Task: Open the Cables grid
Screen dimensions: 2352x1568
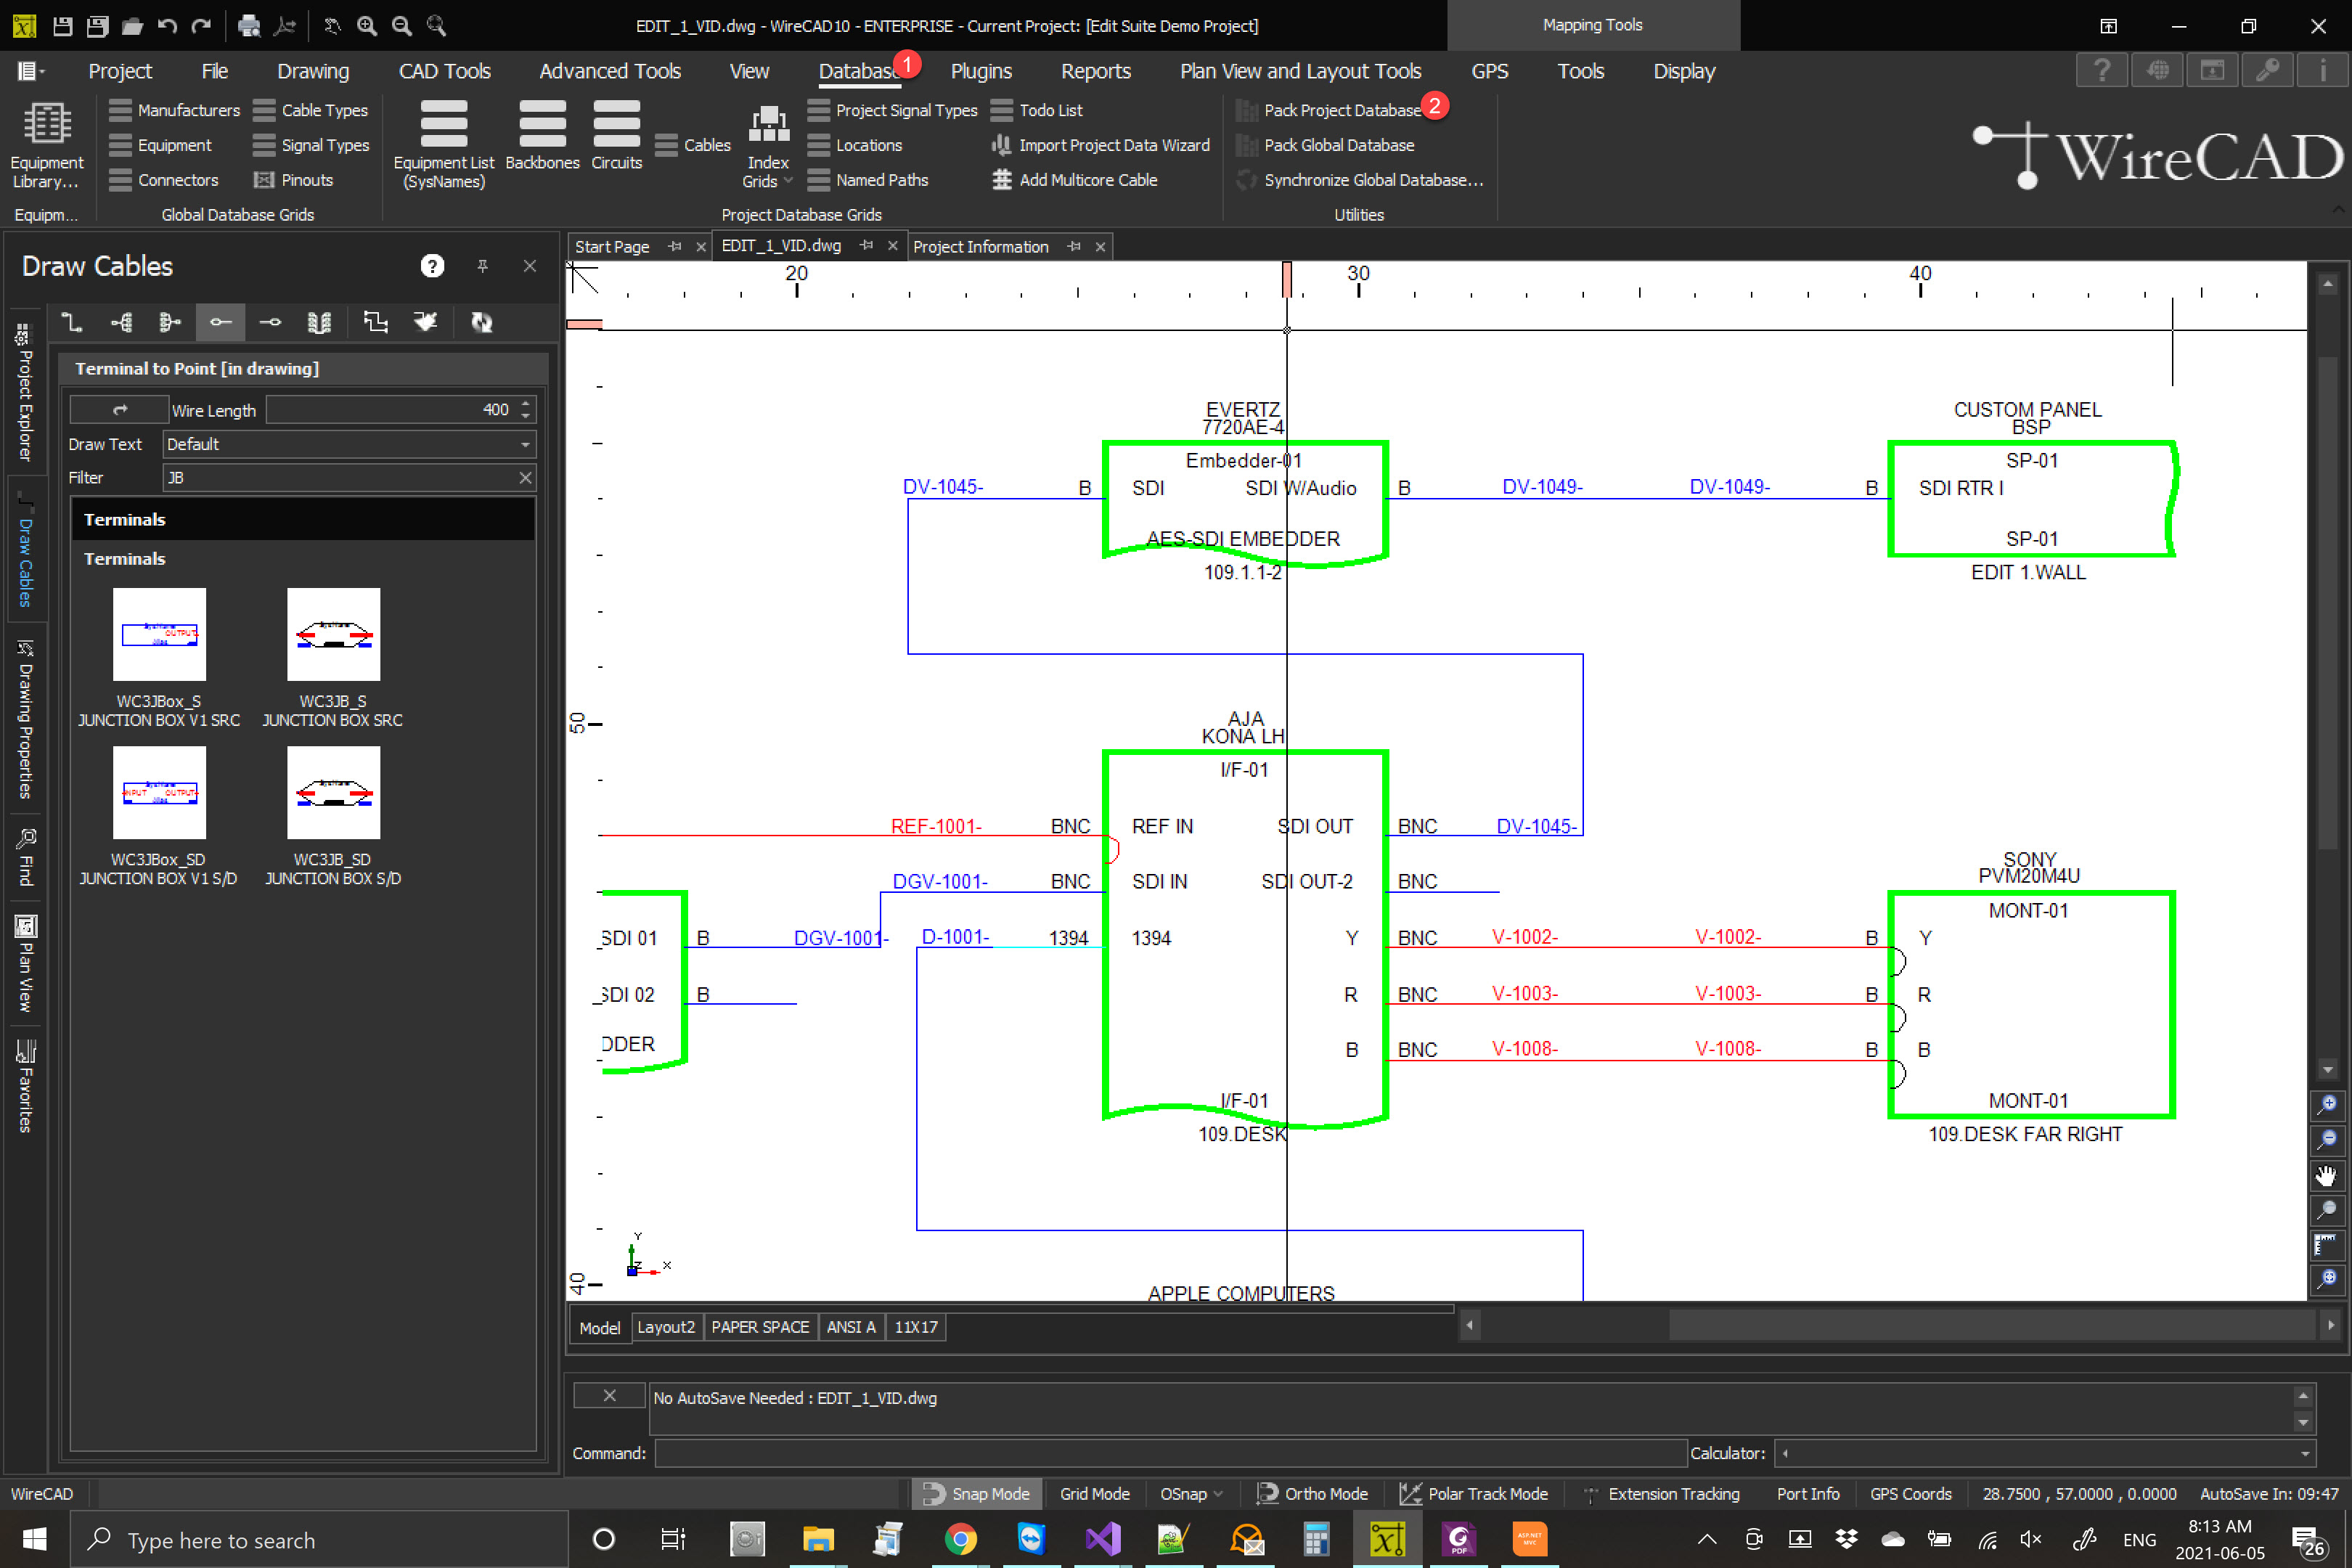Action: pos(693,145)
